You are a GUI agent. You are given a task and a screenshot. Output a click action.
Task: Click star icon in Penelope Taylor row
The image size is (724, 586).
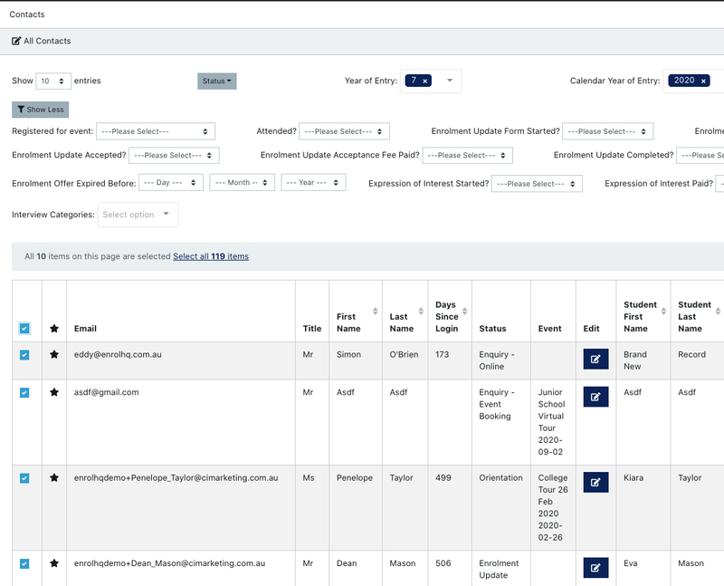coord(54,477)
